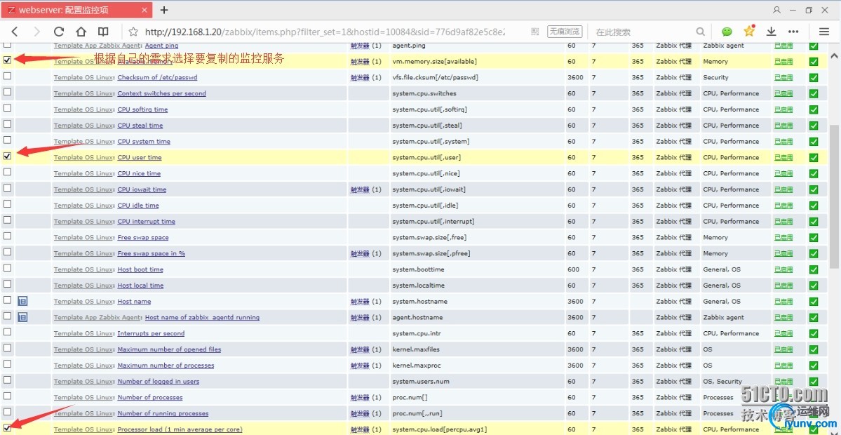Click the 无痕浏览 incognito button
Image resolution: width=841 pixels, height=435 pixels.
click(564, 32)
